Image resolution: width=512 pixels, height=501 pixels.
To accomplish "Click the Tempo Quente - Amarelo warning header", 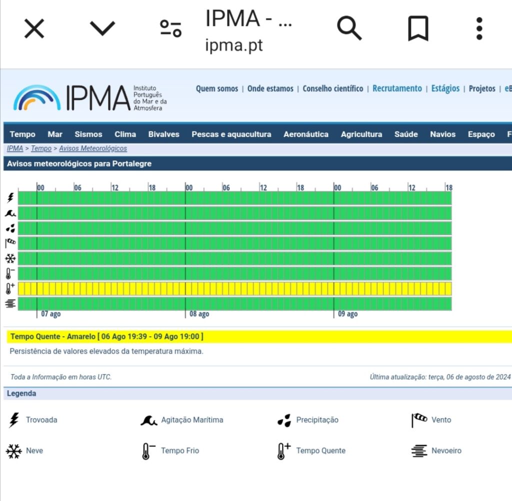I will [106, 337].
